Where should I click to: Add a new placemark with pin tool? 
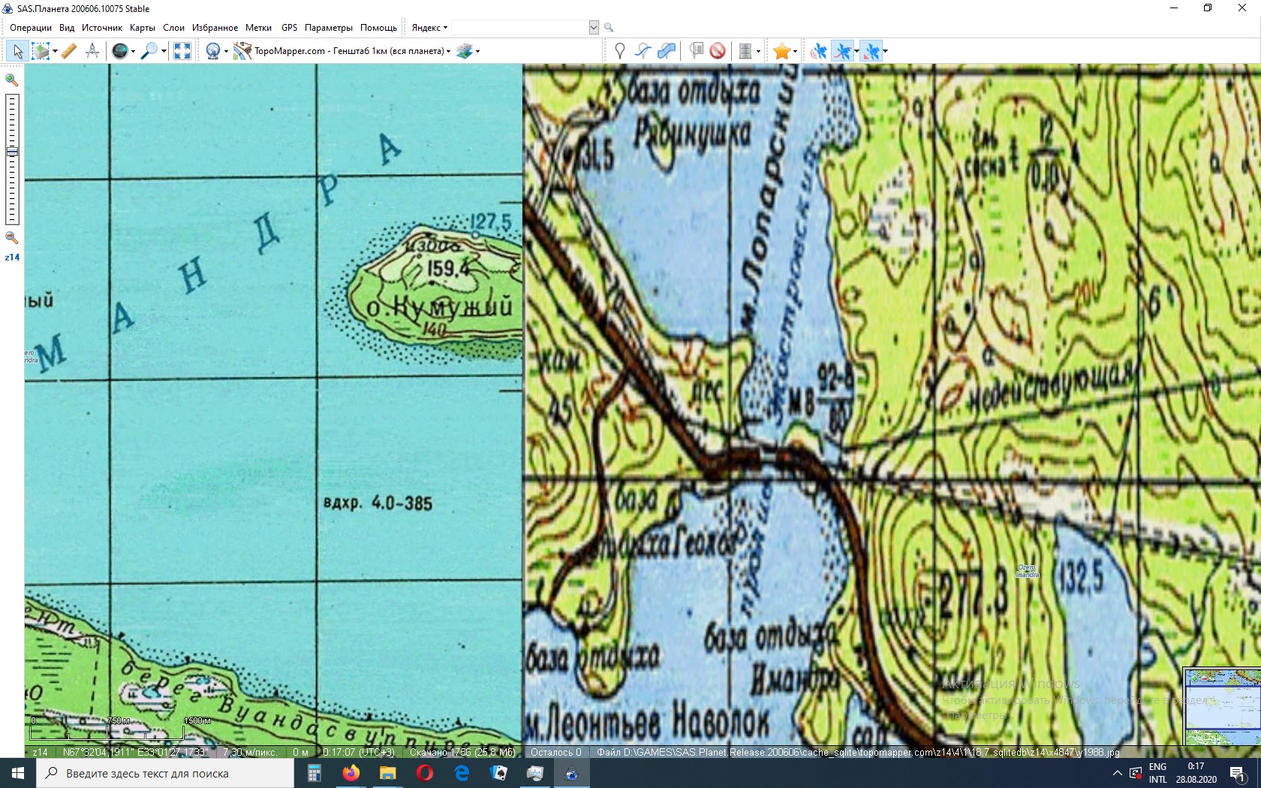pos(619,51)
